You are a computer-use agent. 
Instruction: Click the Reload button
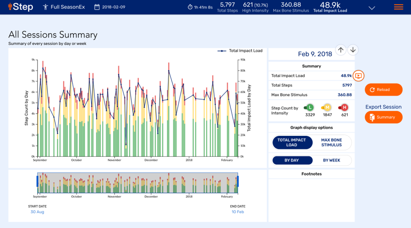click(x=383, y=90)
